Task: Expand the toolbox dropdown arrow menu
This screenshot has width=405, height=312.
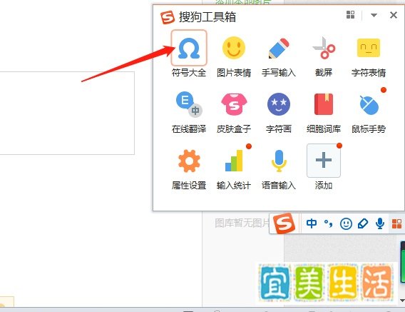Action: 374,15
